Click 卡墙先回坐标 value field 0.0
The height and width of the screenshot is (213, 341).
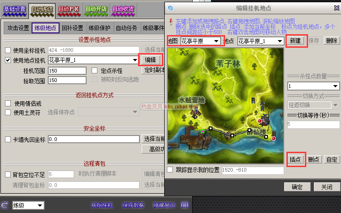(x=94, y=139)
